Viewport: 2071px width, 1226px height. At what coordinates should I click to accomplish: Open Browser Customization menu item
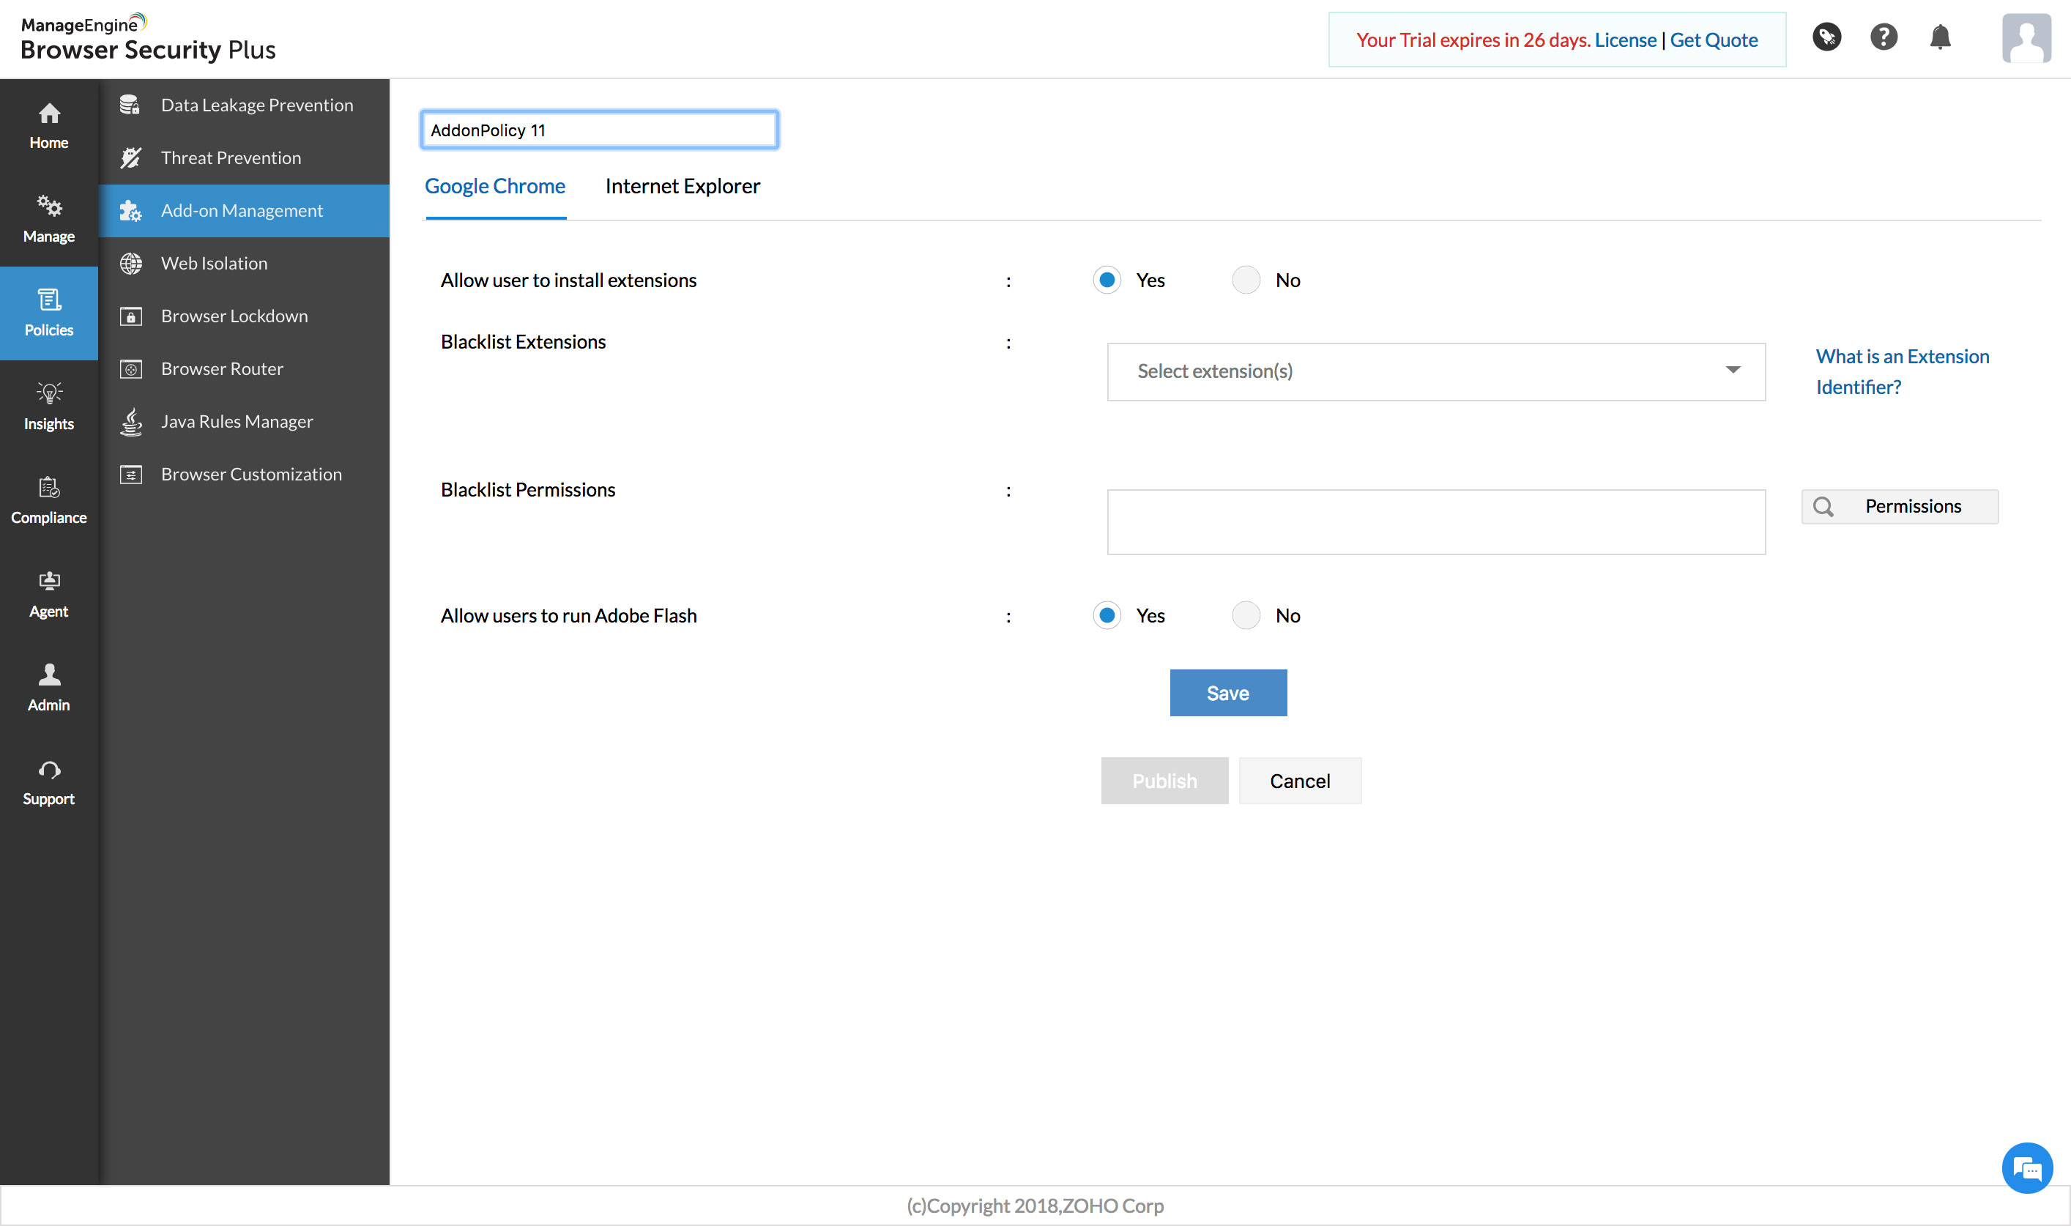(244, 474)
